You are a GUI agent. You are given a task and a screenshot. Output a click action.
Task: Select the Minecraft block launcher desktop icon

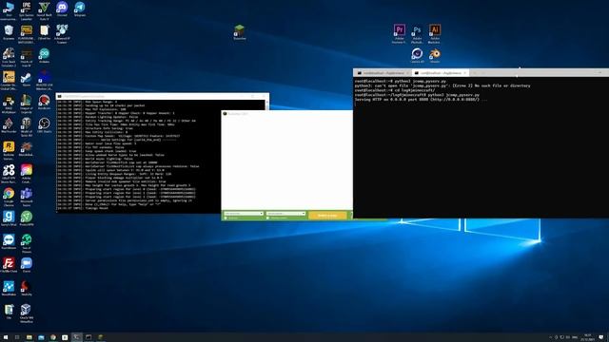click(239, 32)
